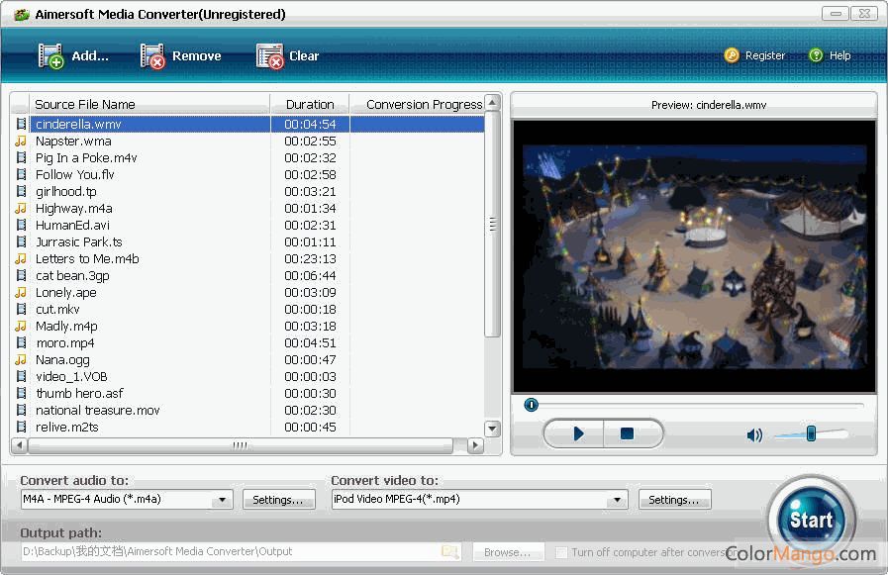The image size is (888, 575).
Task: Expand the Convert video to dropdown
Action: click(x=619, y=500)
